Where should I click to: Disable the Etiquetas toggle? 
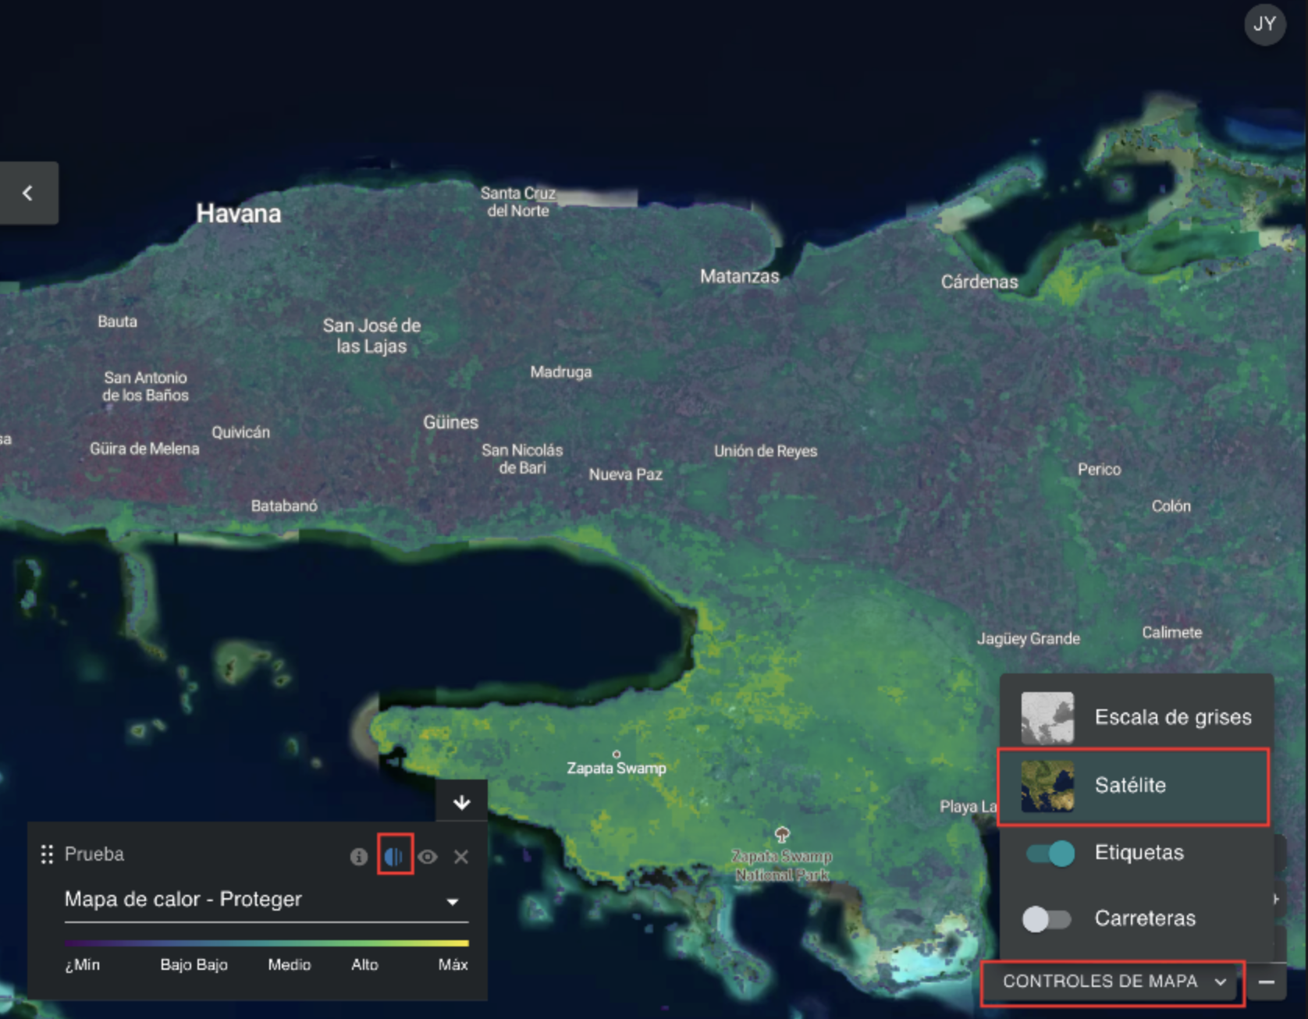pos(1050,854)
